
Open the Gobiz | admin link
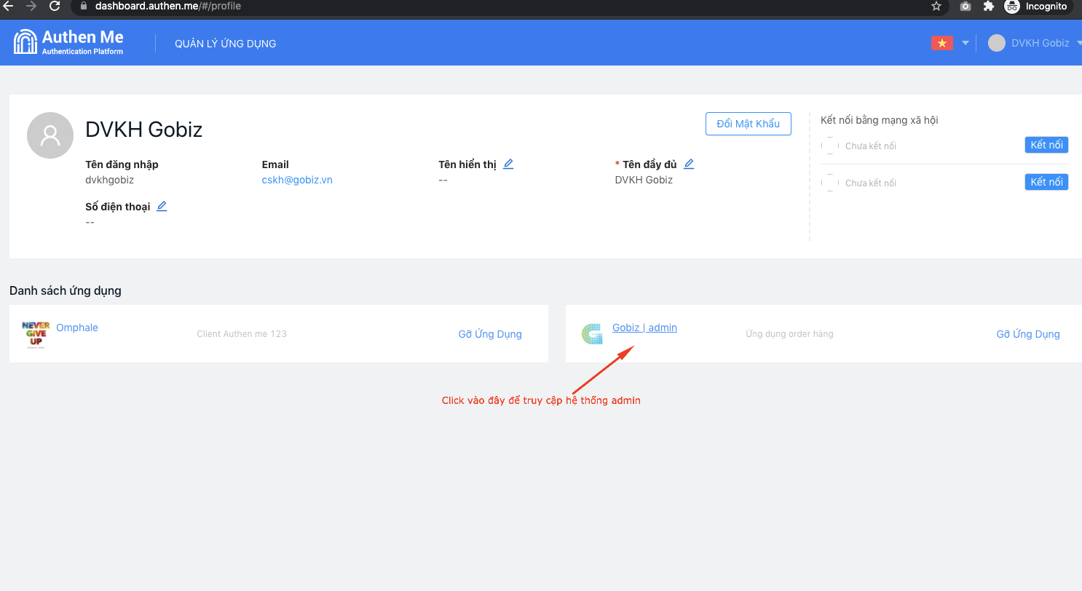pos(644,328)
